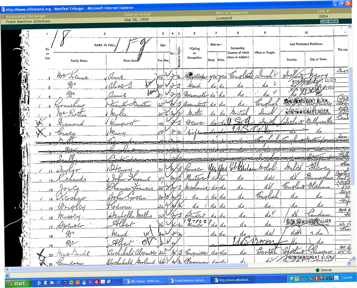Click the horizontal scrollbar right arrow
357x288 pixels.
pyautogui.click(x=349, y=263)
